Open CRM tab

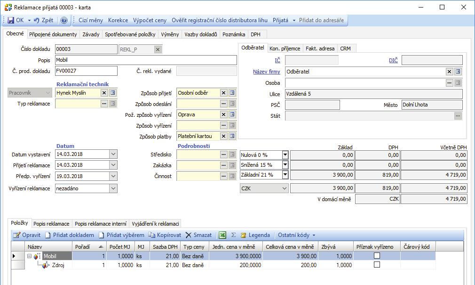pyautogui.click(x=345, y=49)
